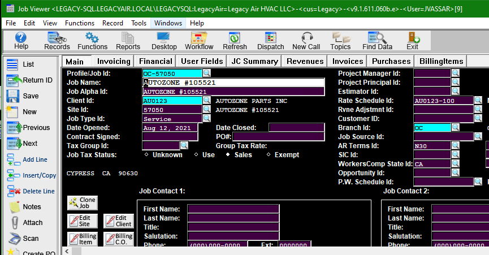Click the Contract Signed field
Screen dimensions: 489x255
coord(170,136)
